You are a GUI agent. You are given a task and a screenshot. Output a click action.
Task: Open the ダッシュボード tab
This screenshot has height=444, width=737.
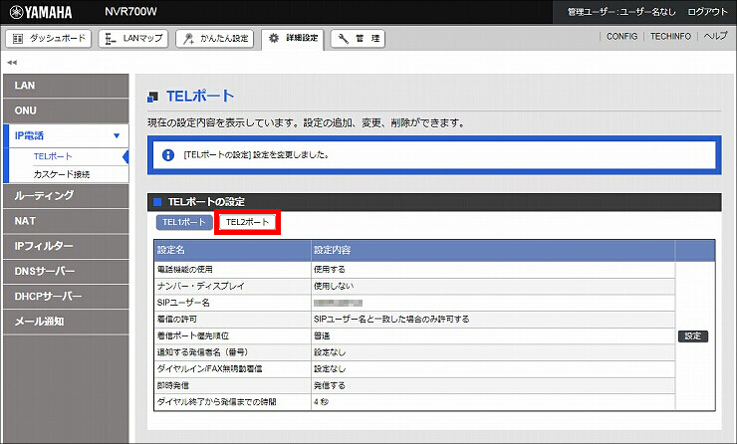point(49,39)
